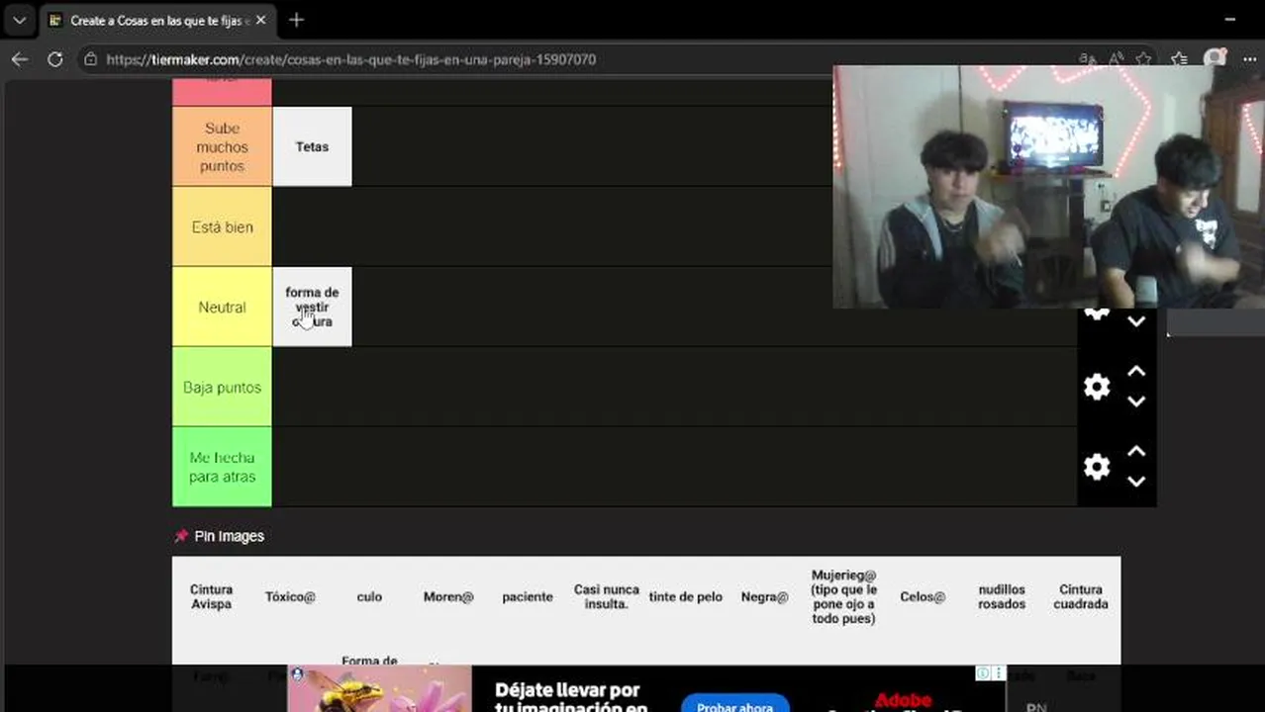This screenshot has width=1265, height=712.
Task: Click the tierMaker.com URL in address bar
Action: 350,59
